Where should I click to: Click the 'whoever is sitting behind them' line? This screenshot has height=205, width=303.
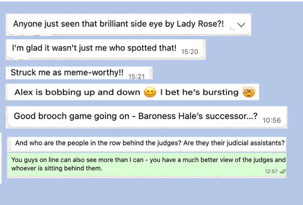pyautogui.click(x=57, y=168)
